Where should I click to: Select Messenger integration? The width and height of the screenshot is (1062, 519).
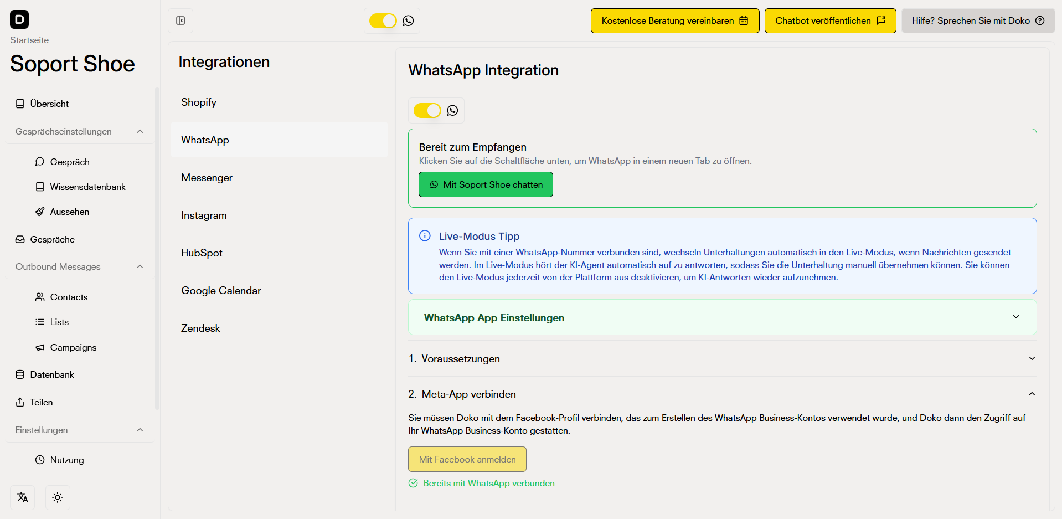(x=279, y=178)
